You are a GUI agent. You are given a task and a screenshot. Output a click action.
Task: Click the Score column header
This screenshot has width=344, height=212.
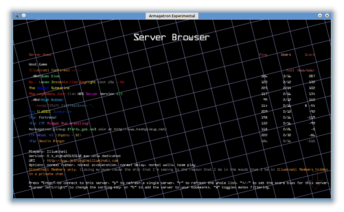pos(310,55)
